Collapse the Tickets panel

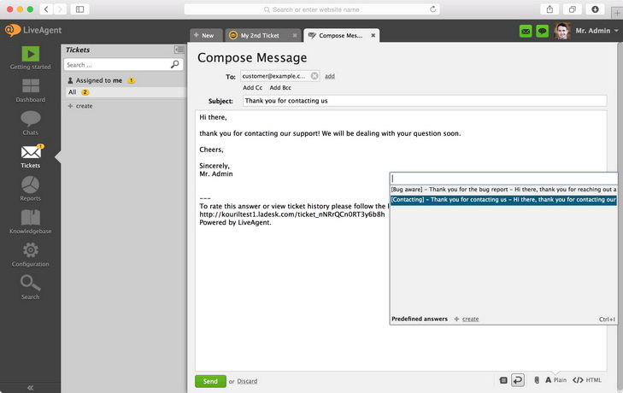(179, 50)
